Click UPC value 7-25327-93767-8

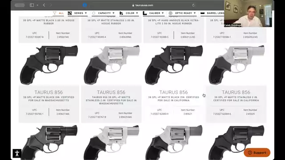pyautogui.click(x=97, y=117)
